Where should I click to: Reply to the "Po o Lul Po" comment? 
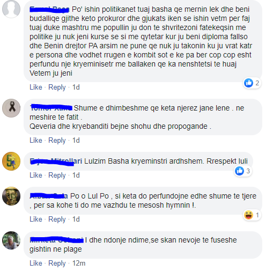(x=57, y=219)
